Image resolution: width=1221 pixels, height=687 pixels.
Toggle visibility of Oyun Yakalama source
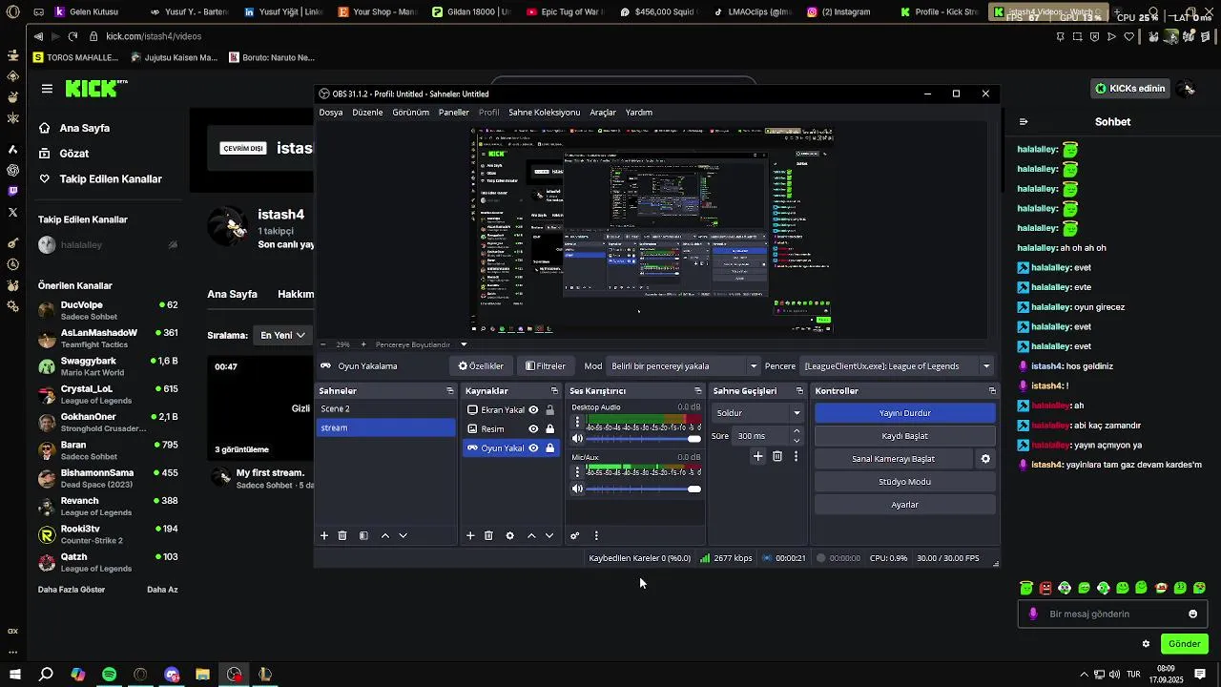[x=533, y=448]
